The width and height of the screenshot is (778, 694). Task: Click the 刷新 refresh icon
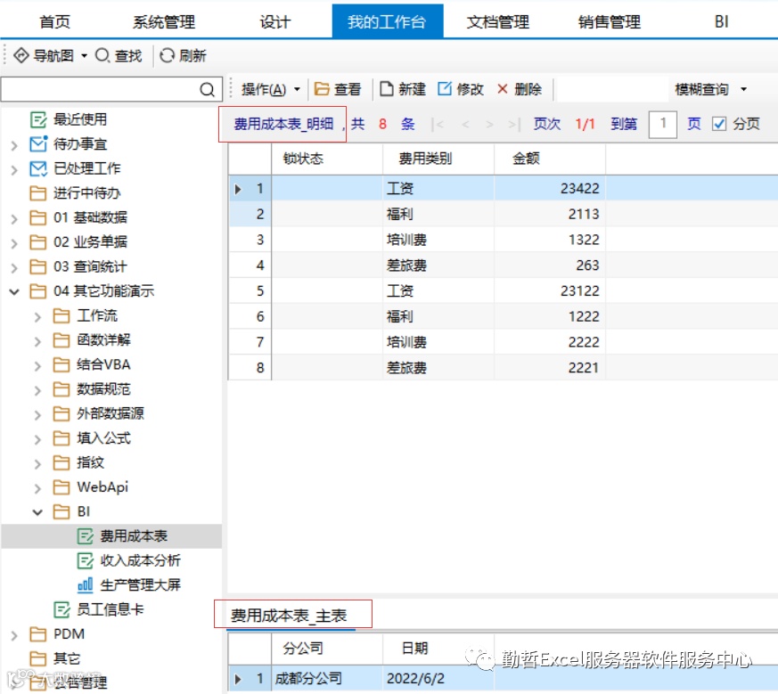(168, 55)
